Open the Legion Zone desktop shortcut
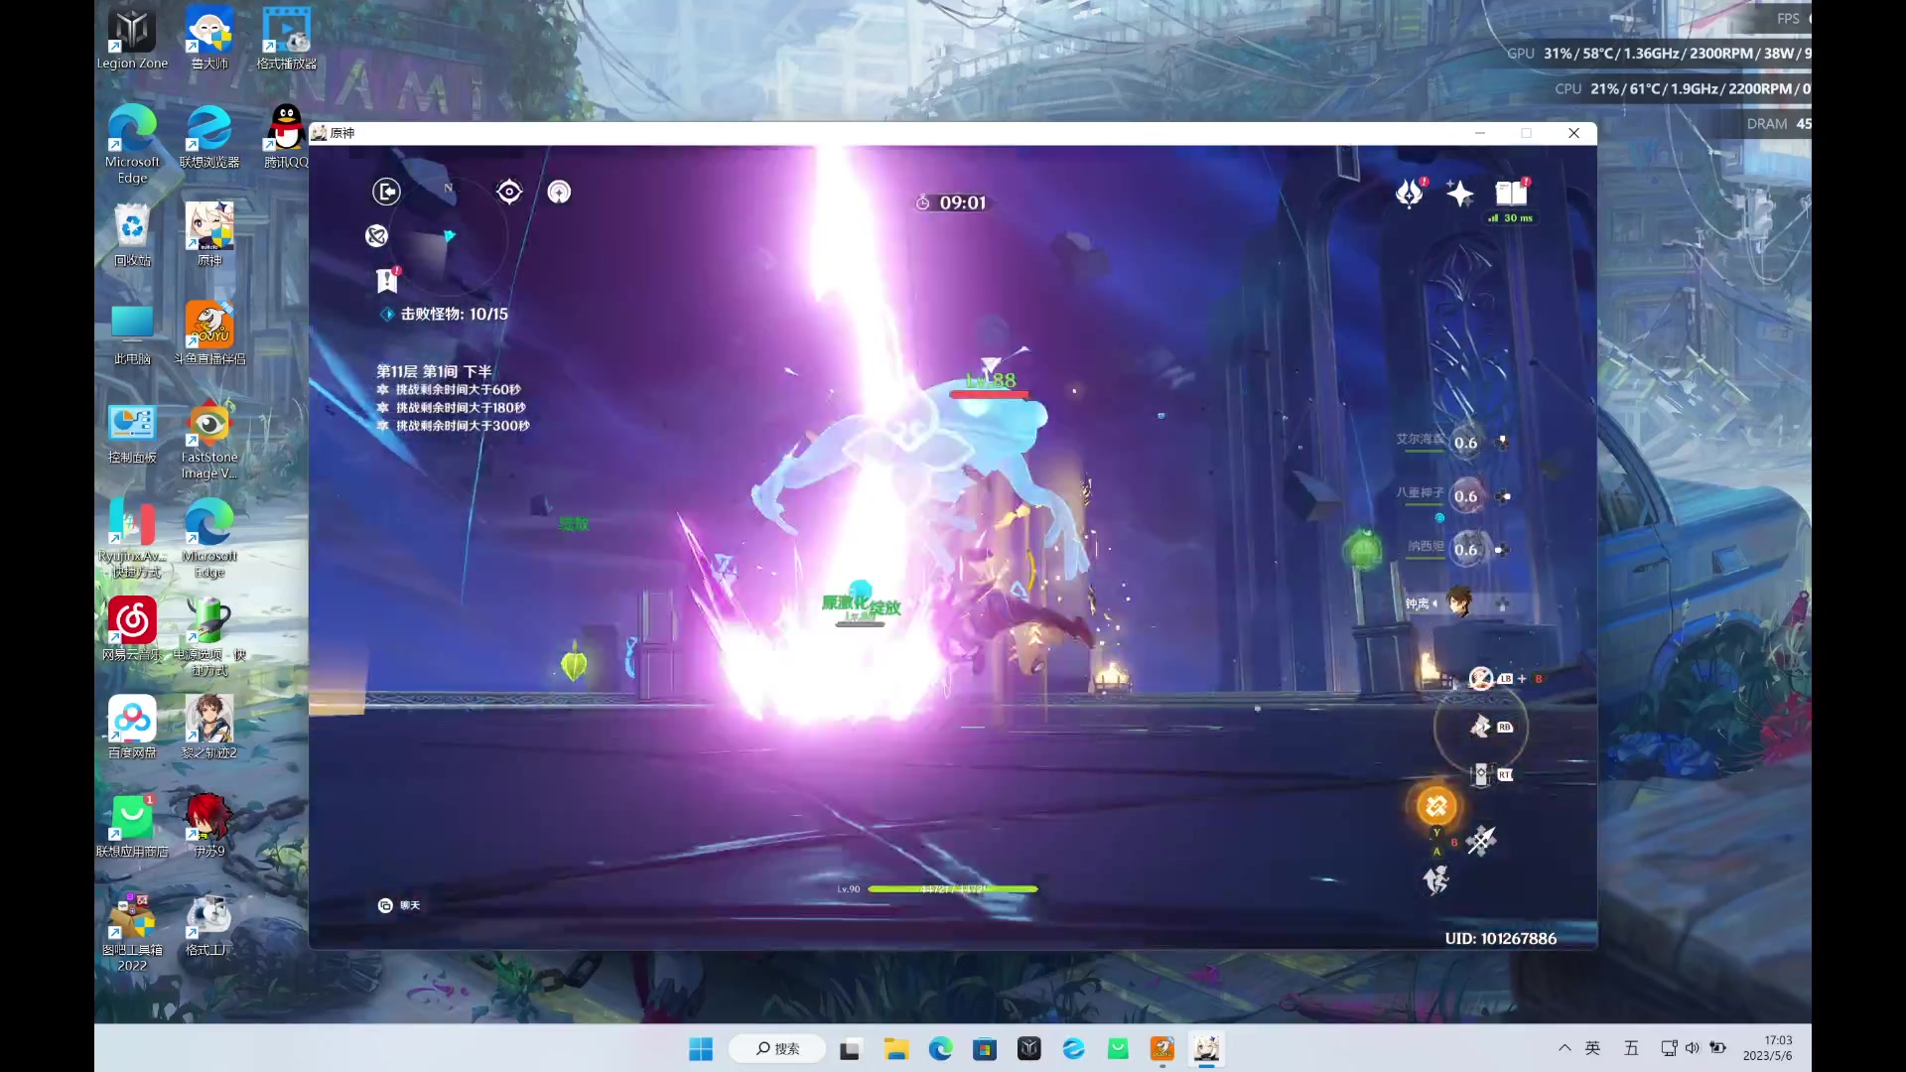This screenshot has width=1906, height=1072. click(x=132, y=40)
